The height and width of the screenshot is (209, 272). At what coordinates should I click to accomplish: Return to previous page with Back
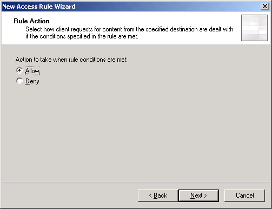tap(158, 195)
